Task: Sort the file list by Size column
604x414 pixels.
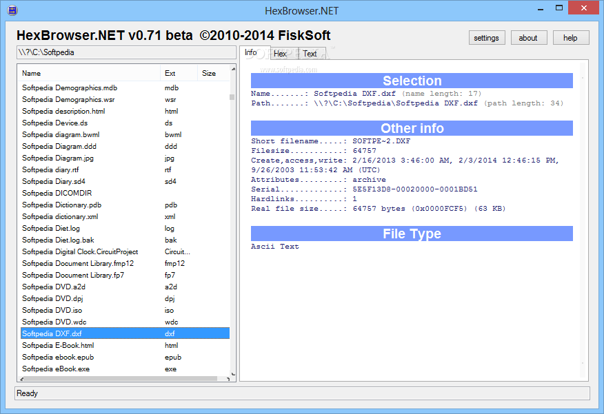Action: click(x=214, y=73)
